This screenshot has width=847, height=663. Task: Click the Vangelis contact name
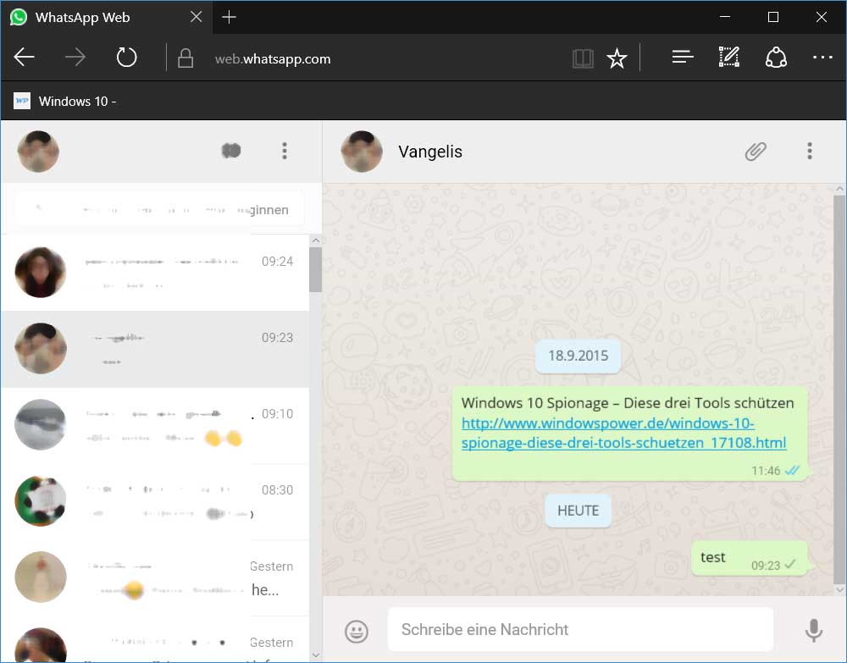pyautogui.click(x=430, y=152)
